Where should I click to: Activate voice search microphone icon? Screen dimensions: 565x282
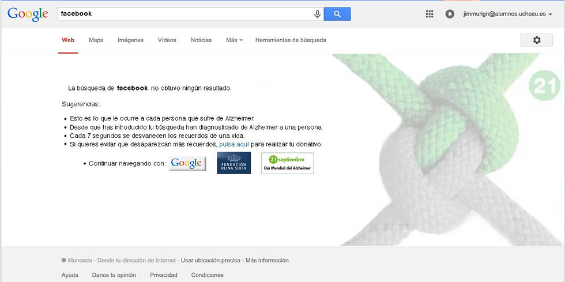(x=317, y=14)
